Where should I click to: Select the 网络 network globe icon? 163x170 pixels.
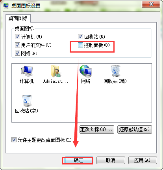(86, 71)
